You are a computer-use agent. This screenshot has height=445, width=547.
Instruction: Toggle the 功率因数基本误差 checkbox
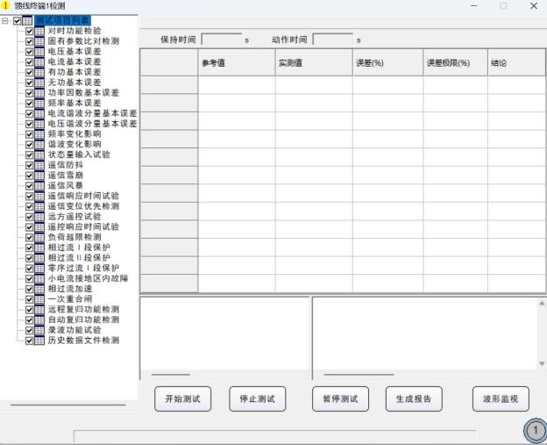(x=30, y=92)
